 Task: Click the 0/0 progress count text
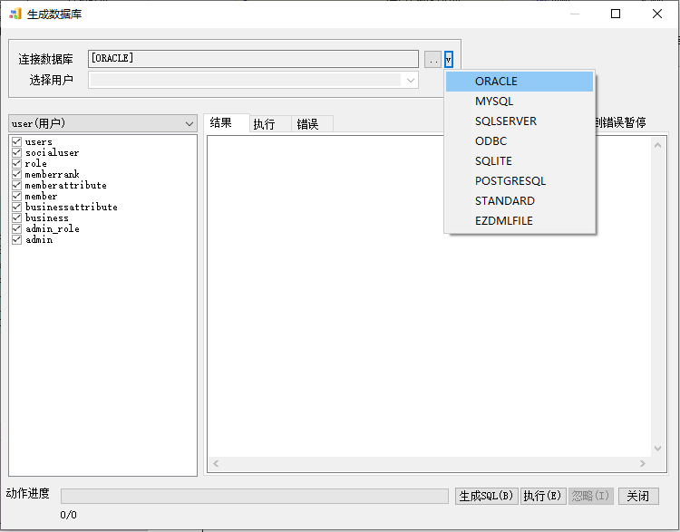click(68, 515)
